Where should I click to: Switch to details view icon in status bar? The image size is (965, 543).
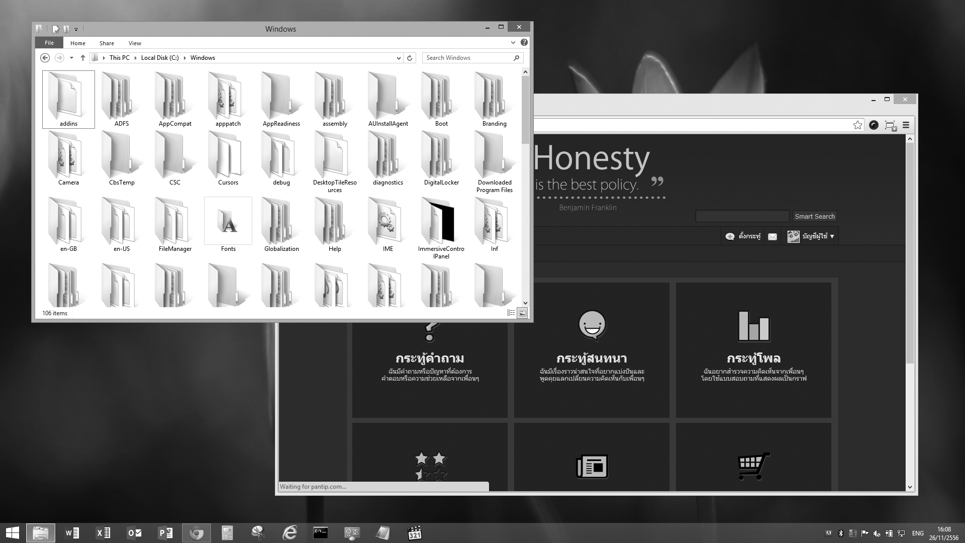[511, 313]
